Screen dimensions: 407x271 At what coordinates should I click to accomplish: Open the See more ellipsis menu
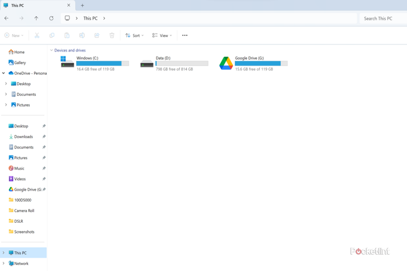click(185, 35)
